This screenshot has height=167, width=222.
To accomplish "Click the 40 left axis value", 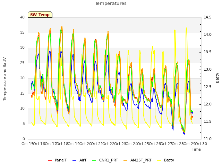I will coord(22,17).
